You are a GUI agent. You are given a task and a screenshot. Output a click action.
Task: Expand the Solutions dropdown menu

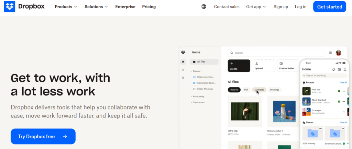click(x=96, y=7)
